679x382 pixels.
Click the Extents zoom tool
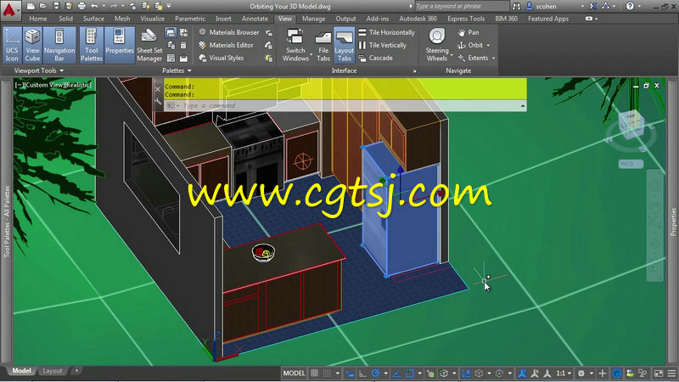[473, 58]
